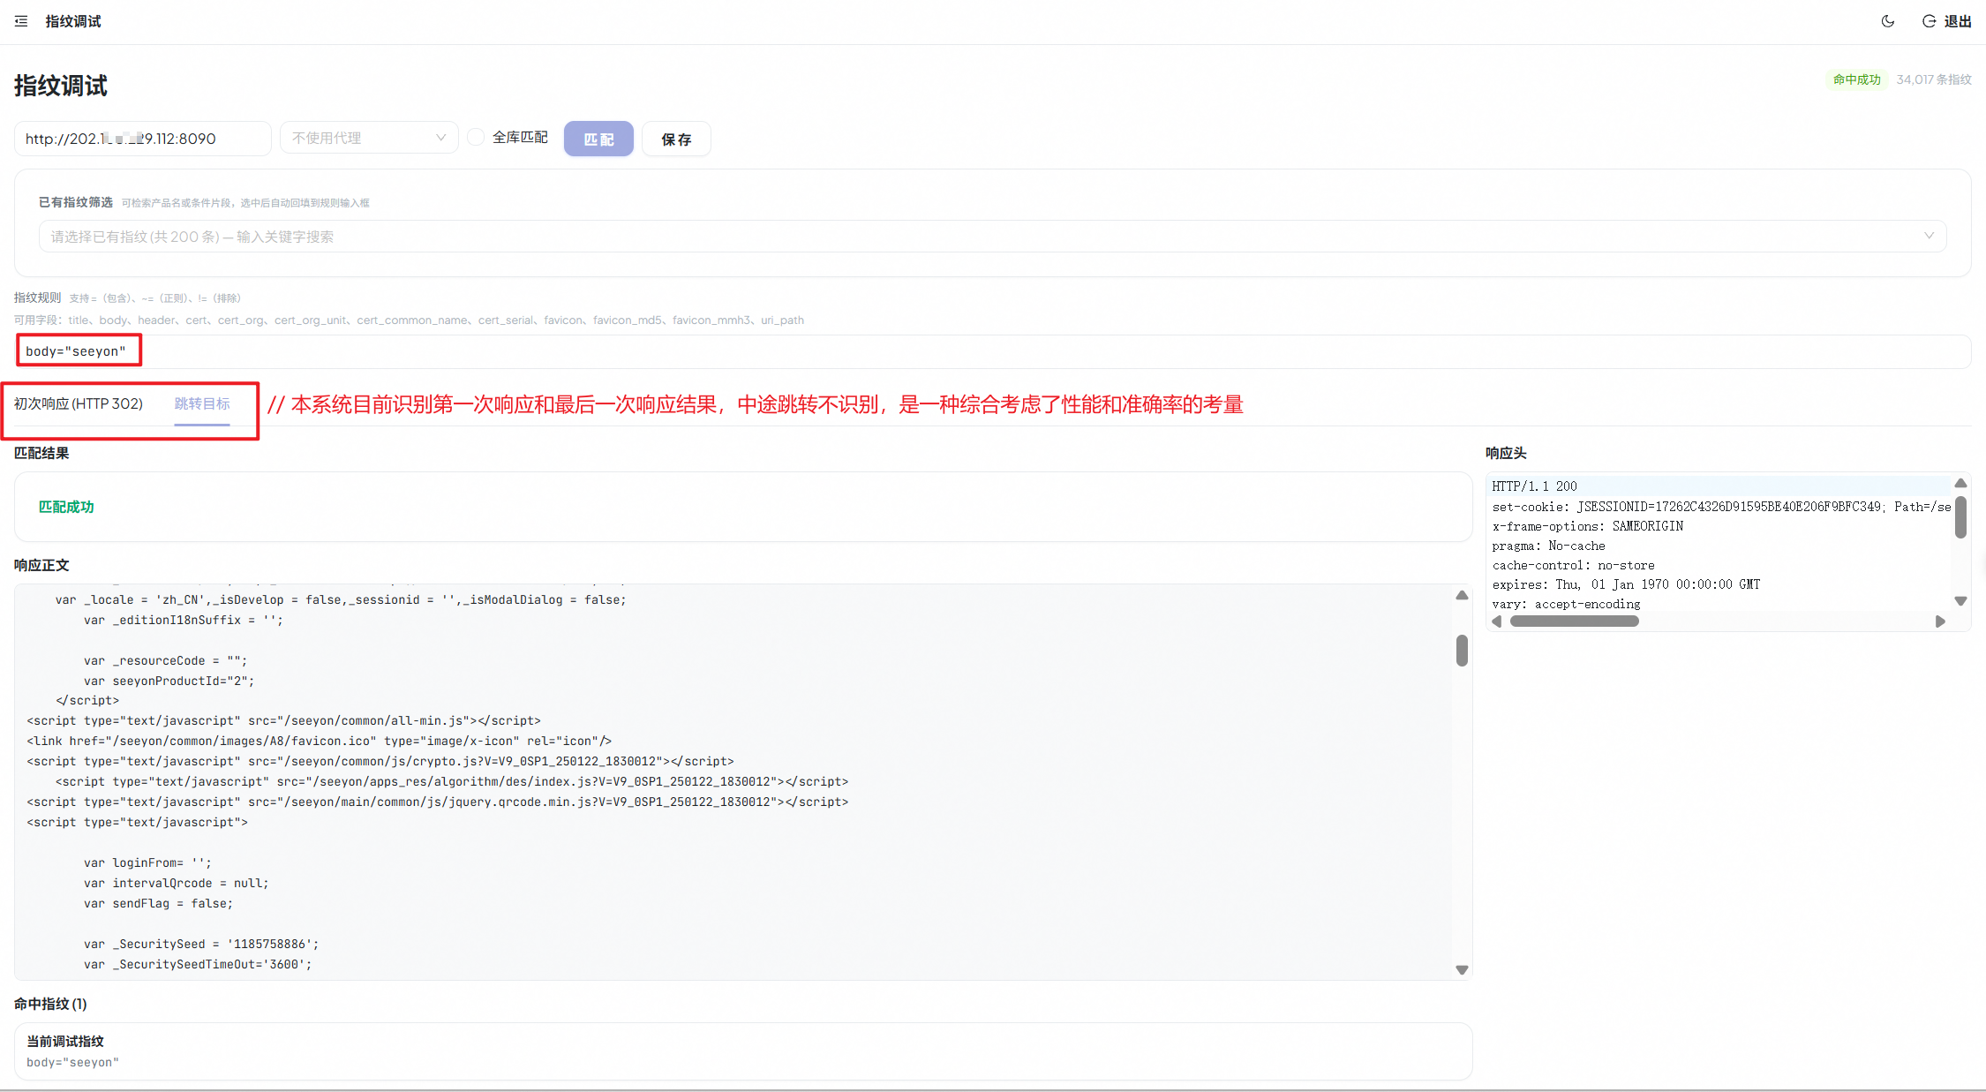
Task: Click the set-cookie JSESSIONID header line
Action: tap(1721, 507)
